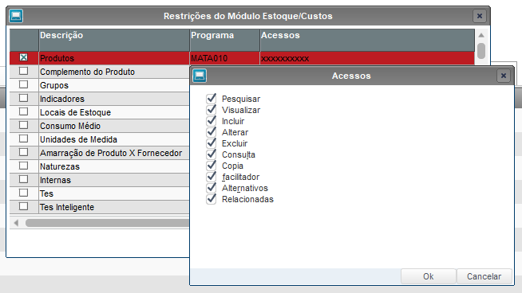Click the Descrição column header

pos(114,40)
